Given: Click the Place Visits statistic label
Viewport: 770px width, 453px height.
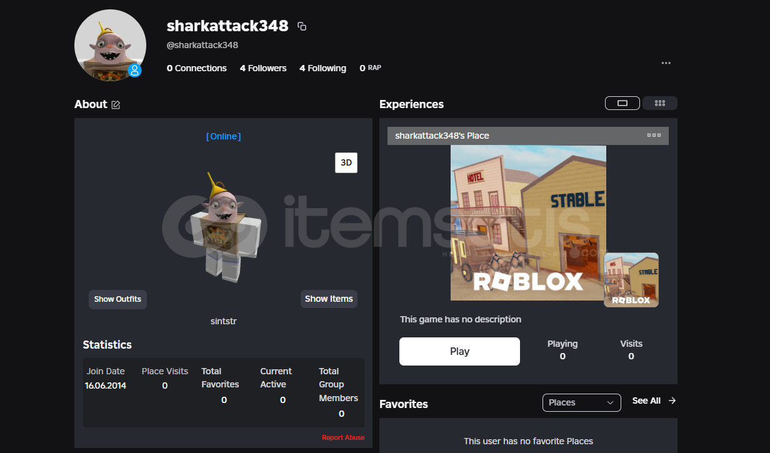Looking at the screenshot, I should point(165,371).
